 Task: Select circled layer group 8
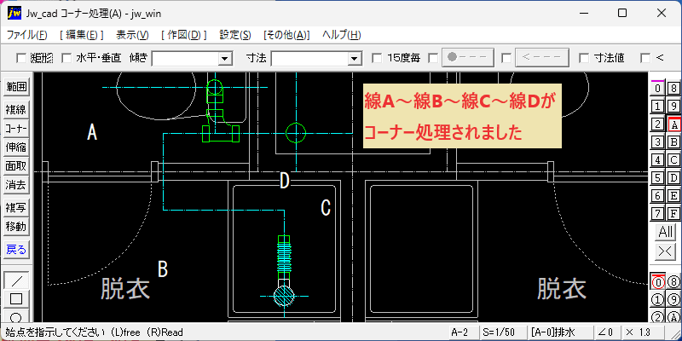[673, 282]
